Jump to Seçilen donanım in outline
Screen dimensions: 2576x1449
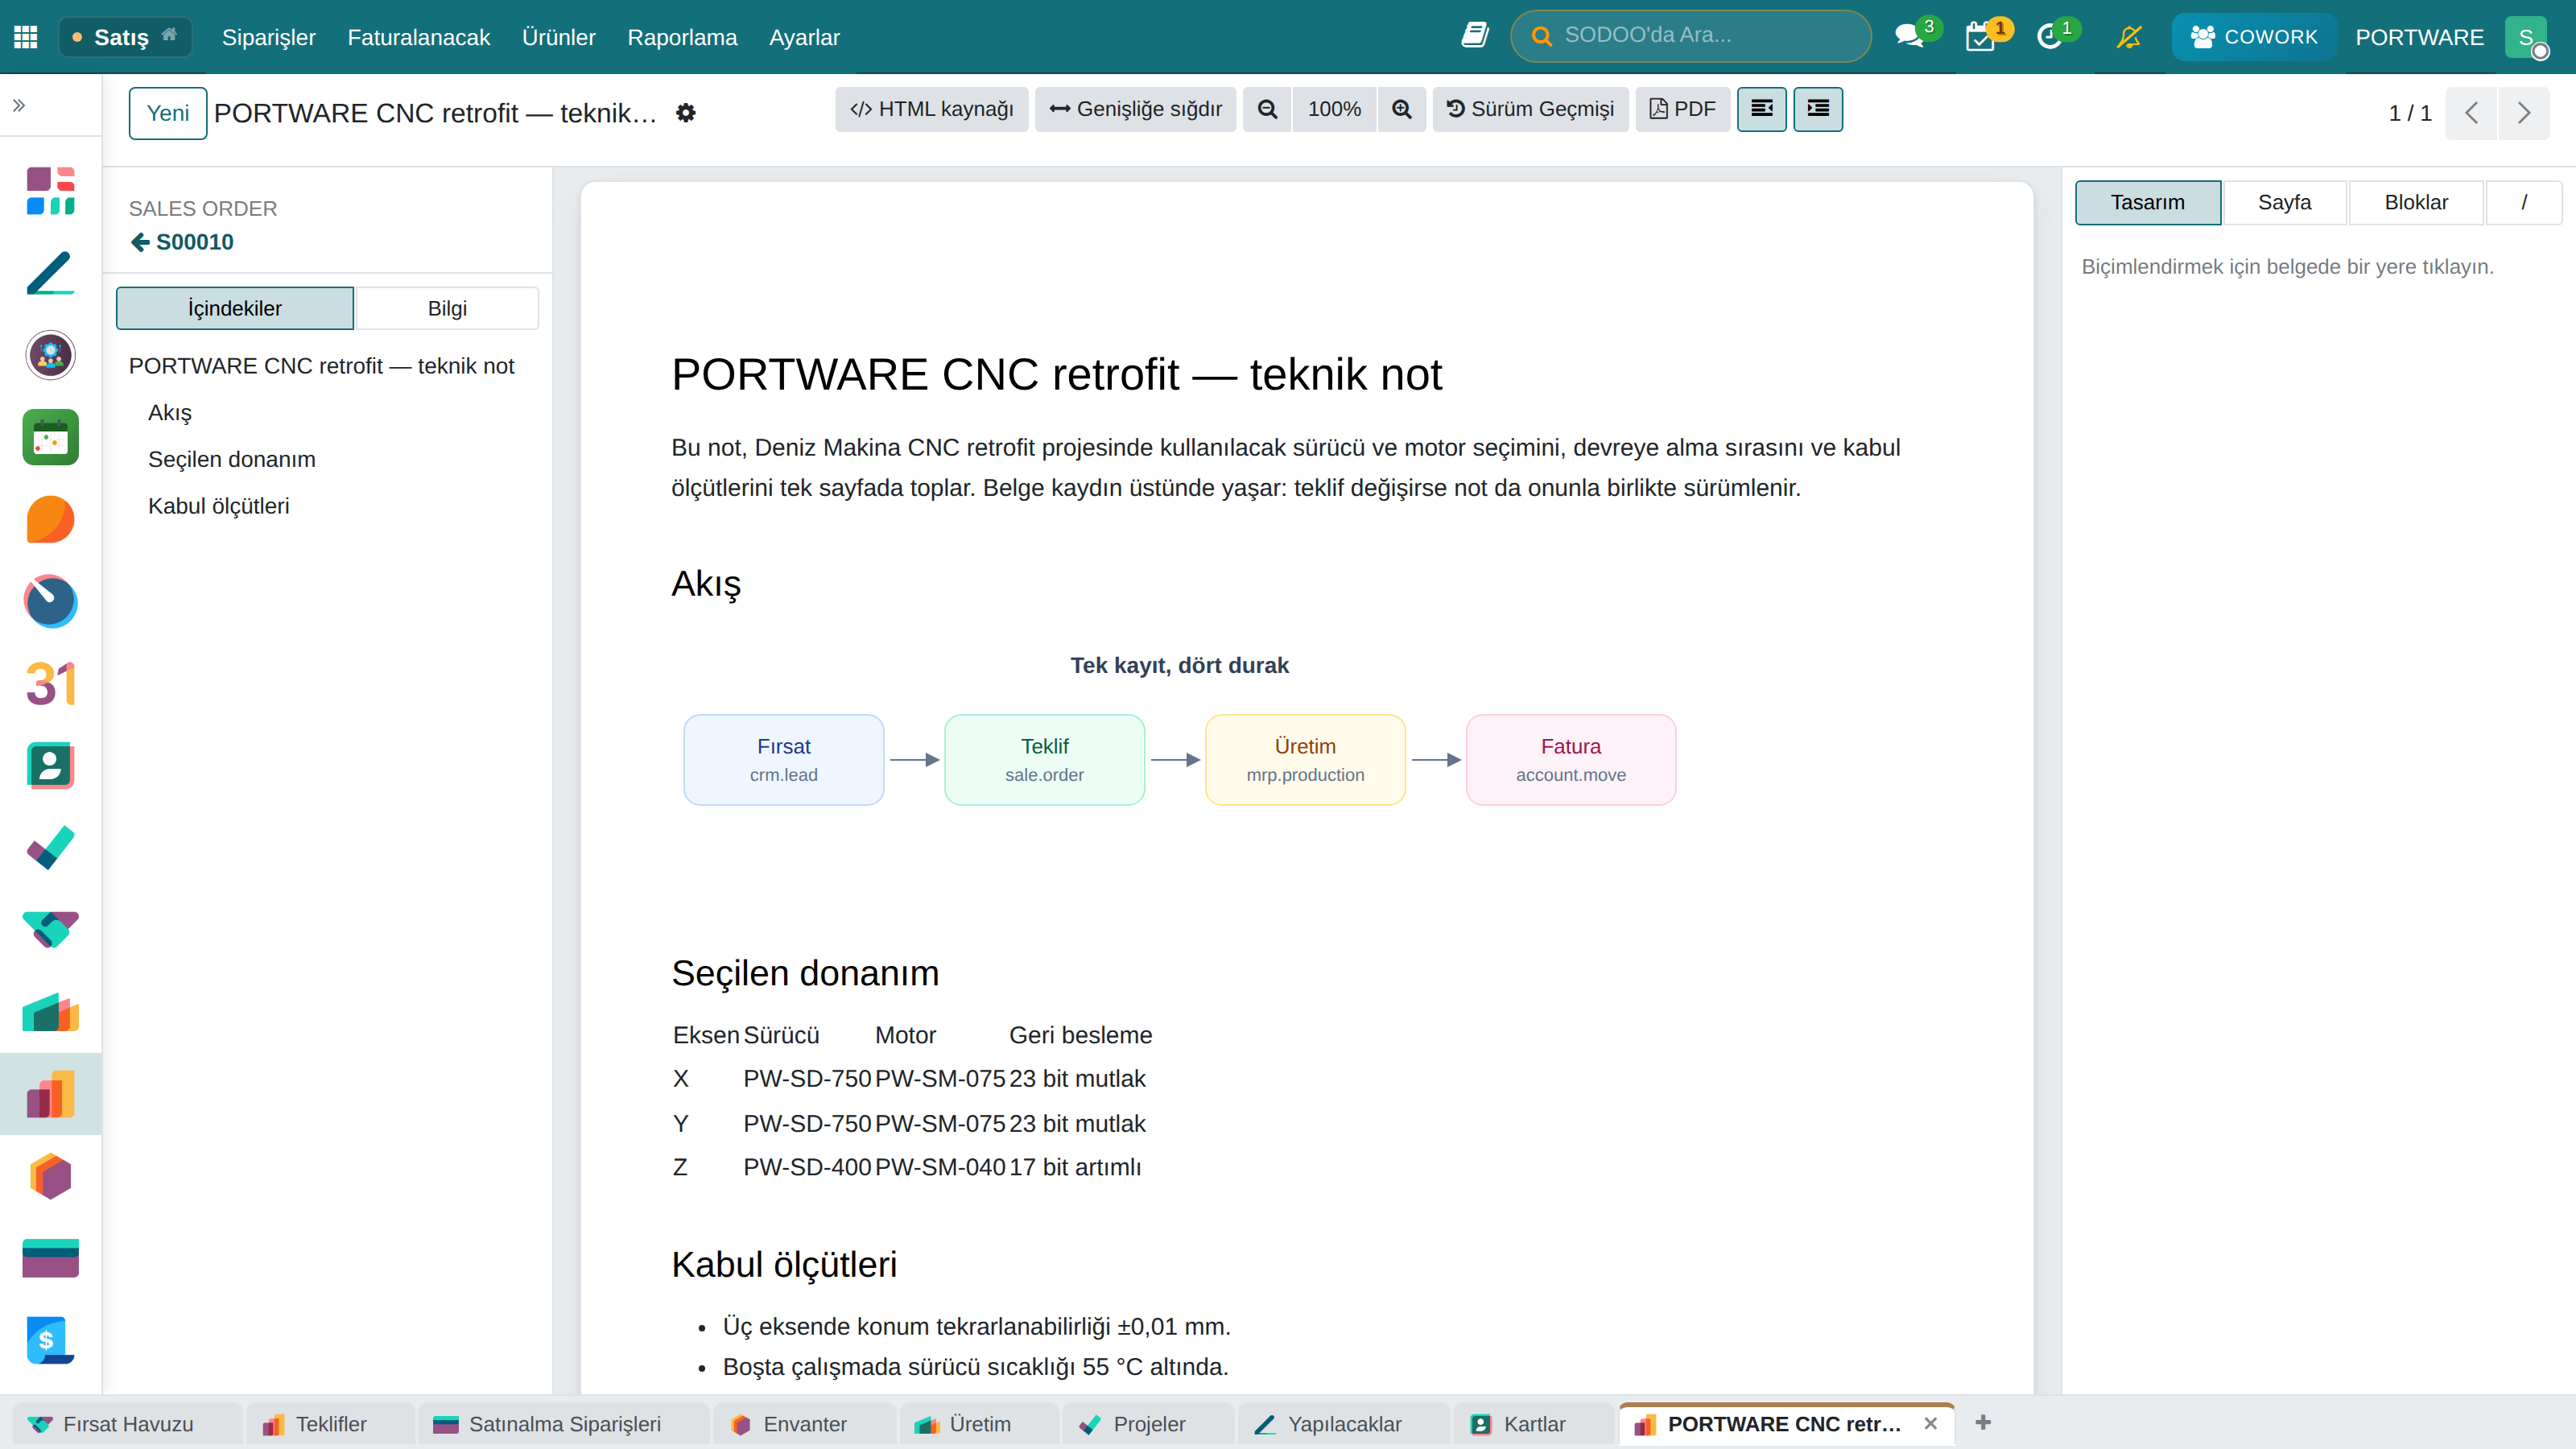click(232, 459)
